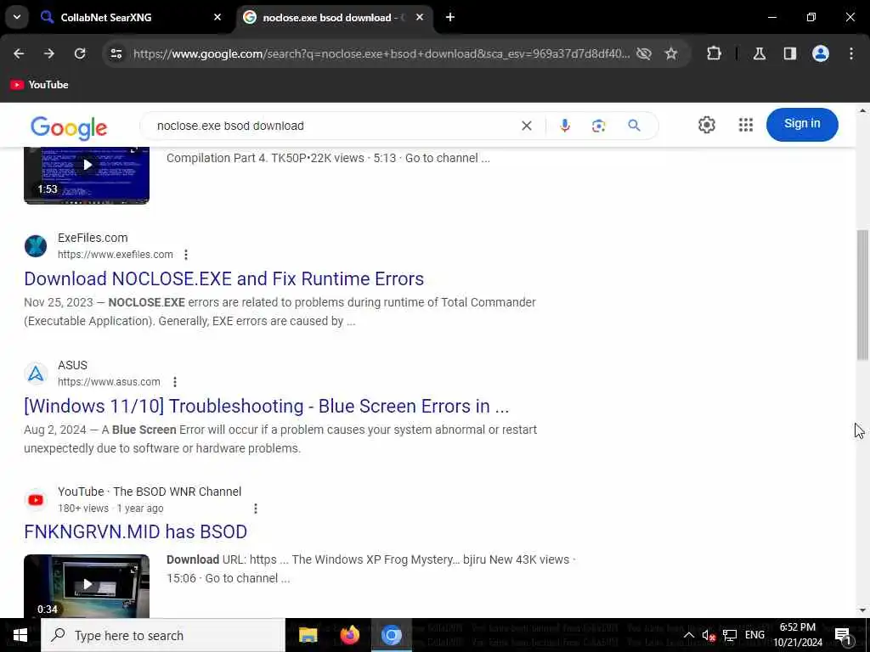Image resolution: width=870 pixels, height=652 pixels.
Task: Submit search with the magnifier icon
Action: click(634, 126)
